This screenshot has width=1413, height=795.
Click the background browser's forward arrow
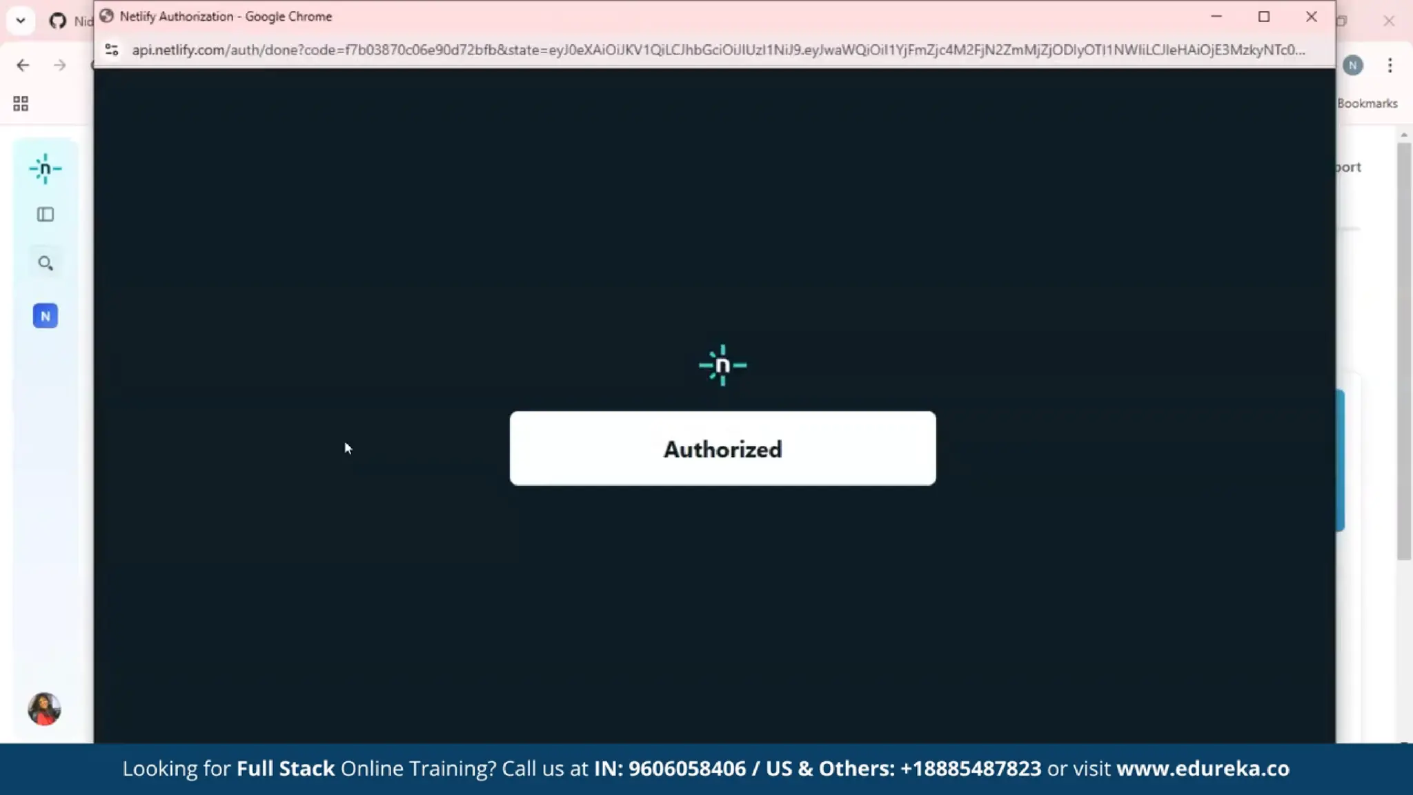(x=60, y=65)
